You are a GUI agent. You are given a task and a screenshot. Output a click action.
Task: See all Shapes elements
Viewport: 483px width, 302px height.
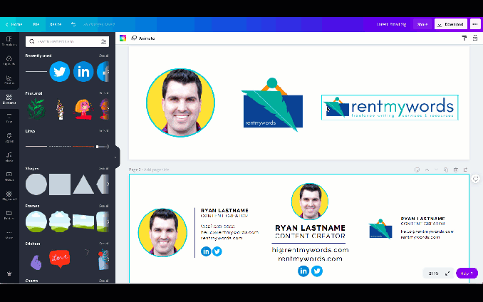pyautogui.click(x=103, y=168)
